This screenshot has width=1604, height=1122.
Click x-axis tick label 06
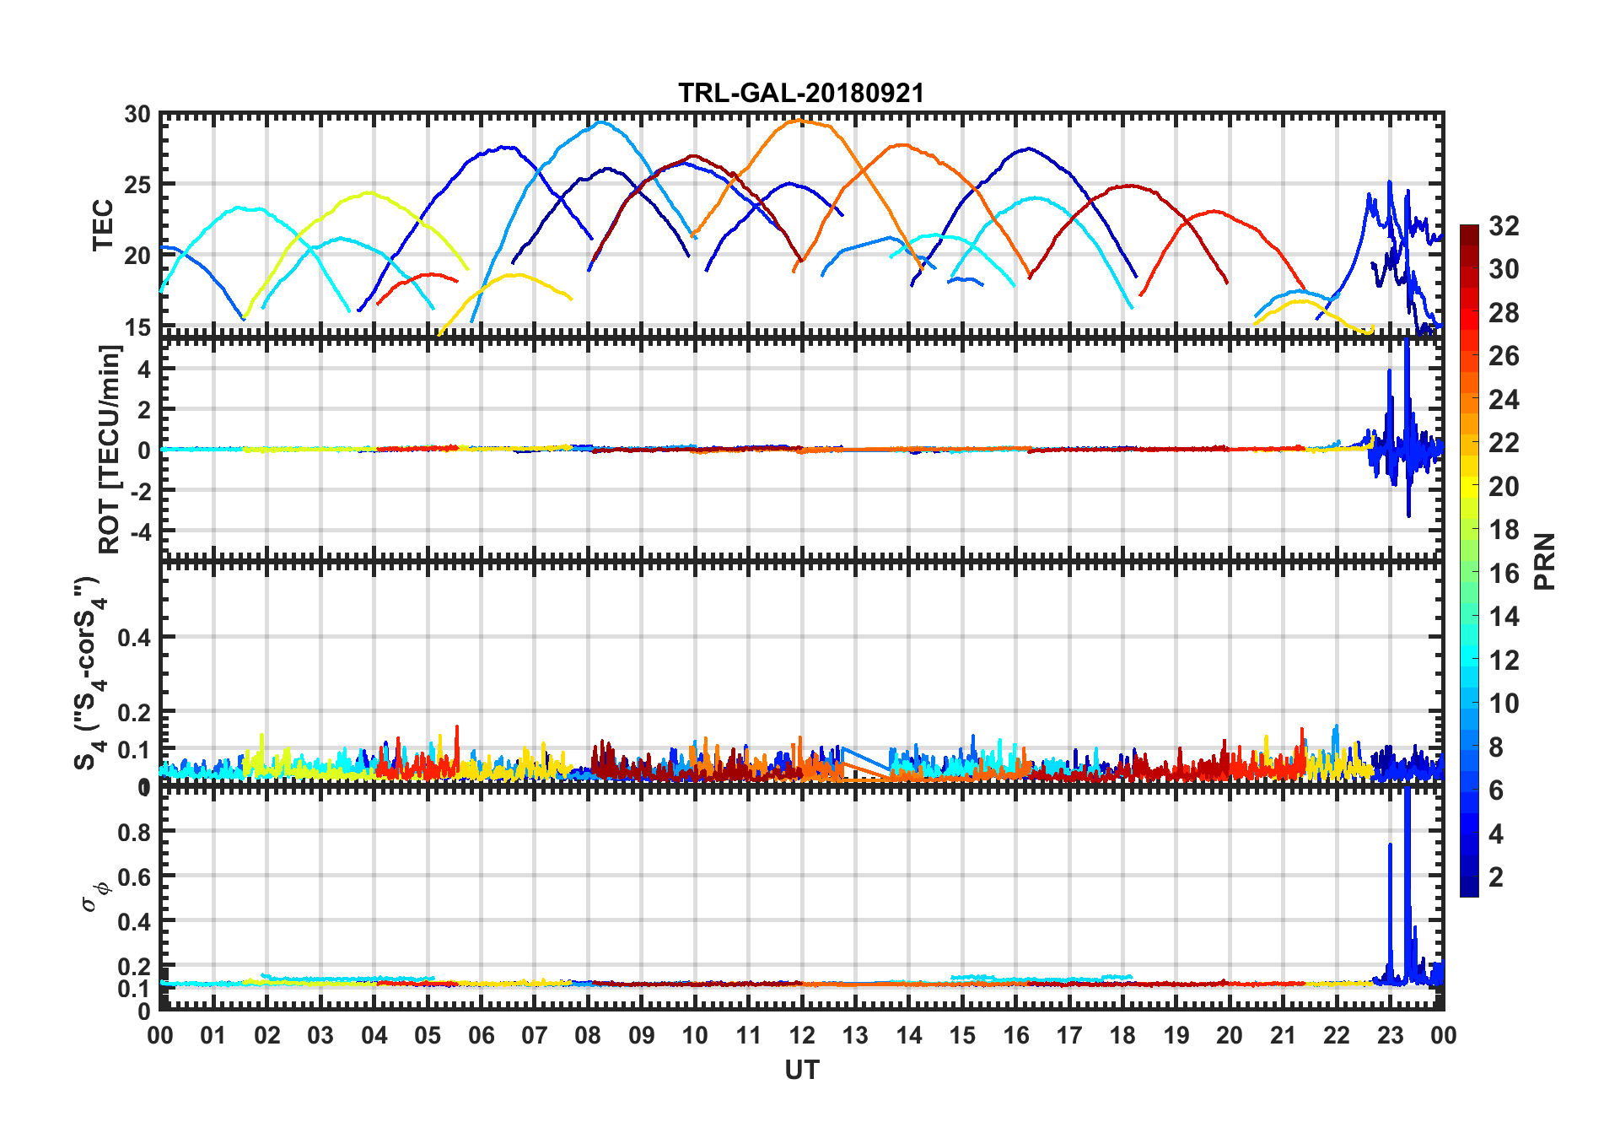coord(481,1035)
